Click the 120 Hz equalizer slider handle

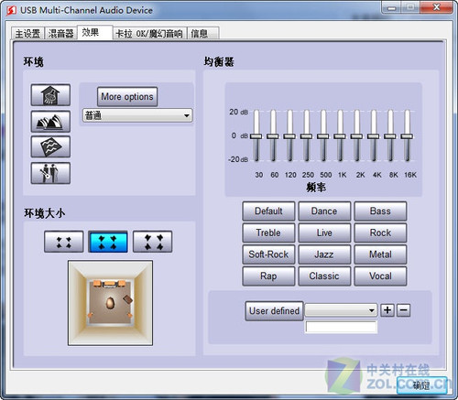pos(289,136)
